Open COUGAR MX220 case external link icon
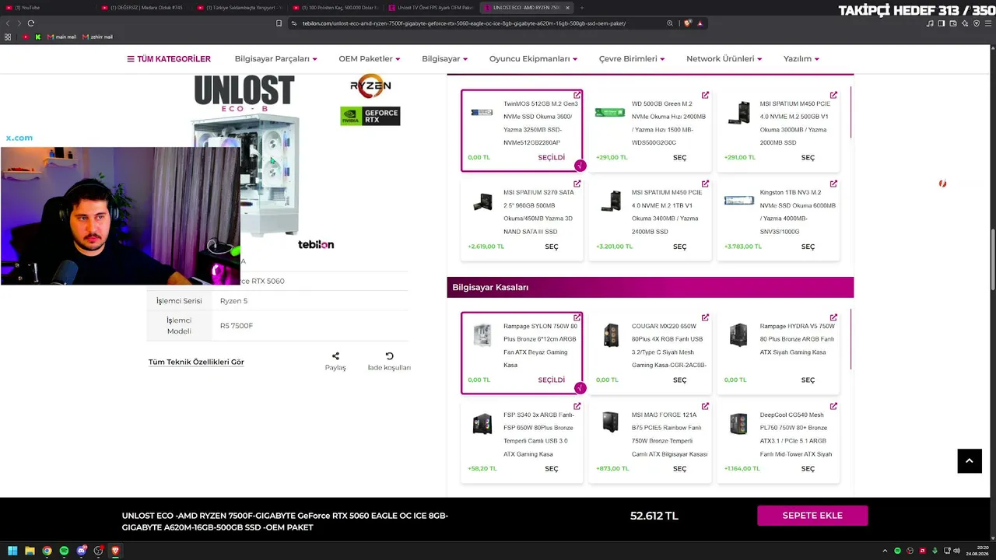This screenshot has height=560, width=996. [705, 318]
